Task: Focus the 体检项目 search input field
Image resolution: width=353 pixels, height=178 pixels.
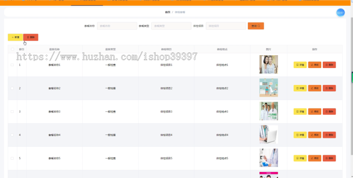Action: click(x=226, y=26)
